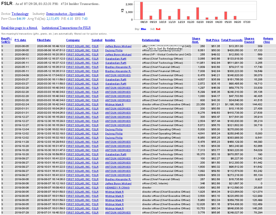Open DeJong Philip link in 2019-12-04 row

(x=114, y=129)
